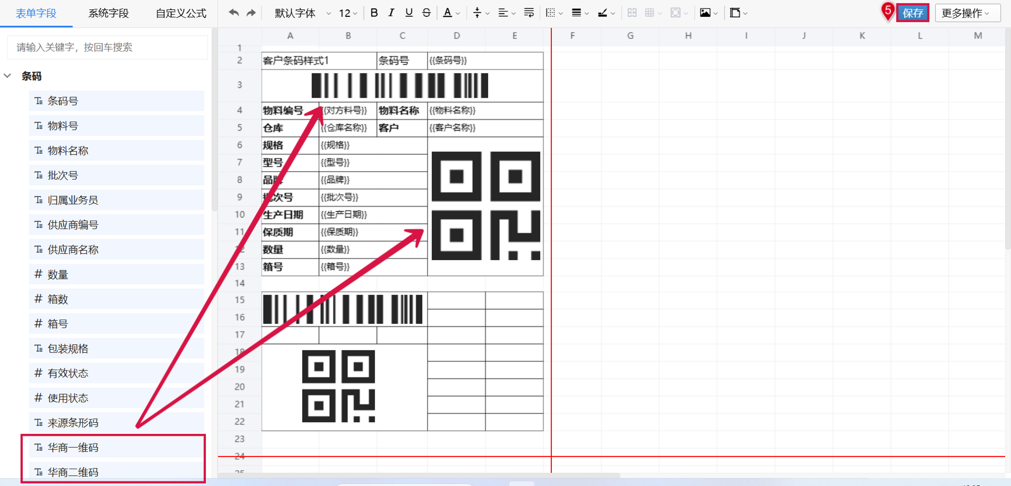Select the 供应商编号 field

[x=117, y=224]
